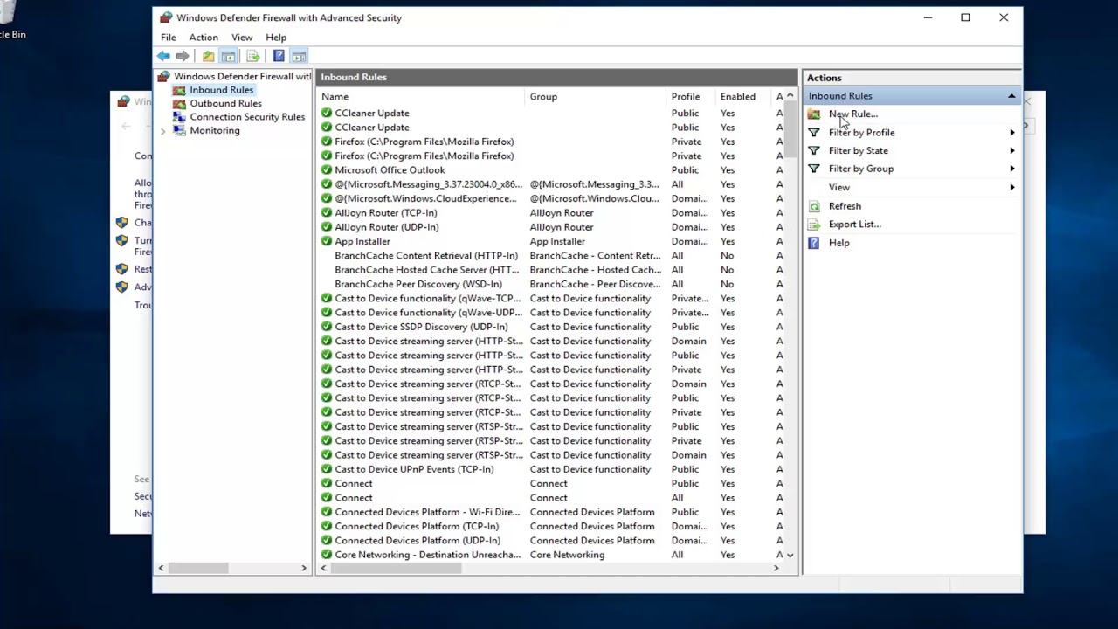Screen dimensions: 1118x629
Task: Click the rule list's vertical scrollbar up arrow
Action: point(790,95)
